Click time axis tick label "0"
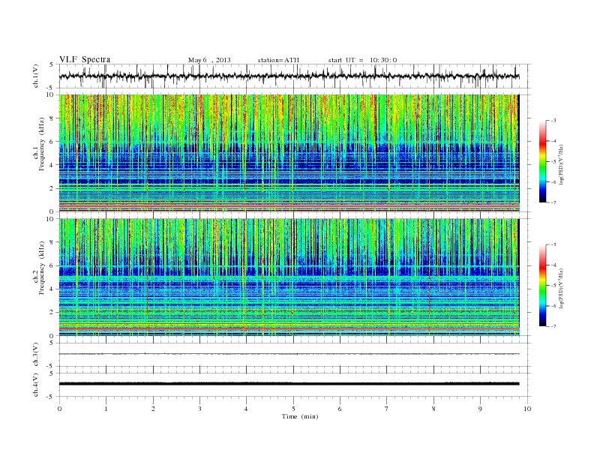 click(59, 409)
